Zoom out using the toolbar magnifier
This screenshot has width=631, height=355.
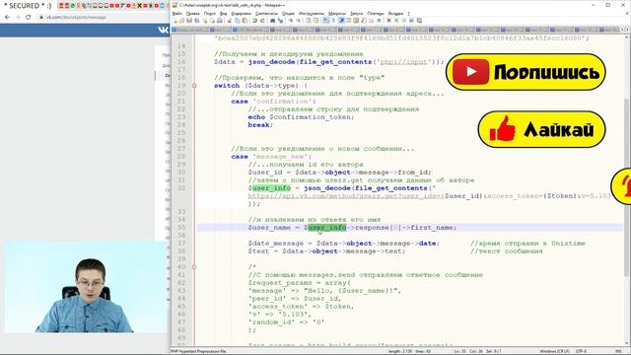[x=299, y=21]
